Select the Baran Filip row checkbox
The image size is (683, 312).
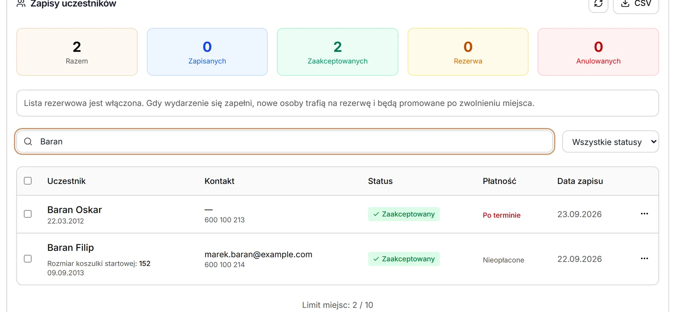coord(28,259)
